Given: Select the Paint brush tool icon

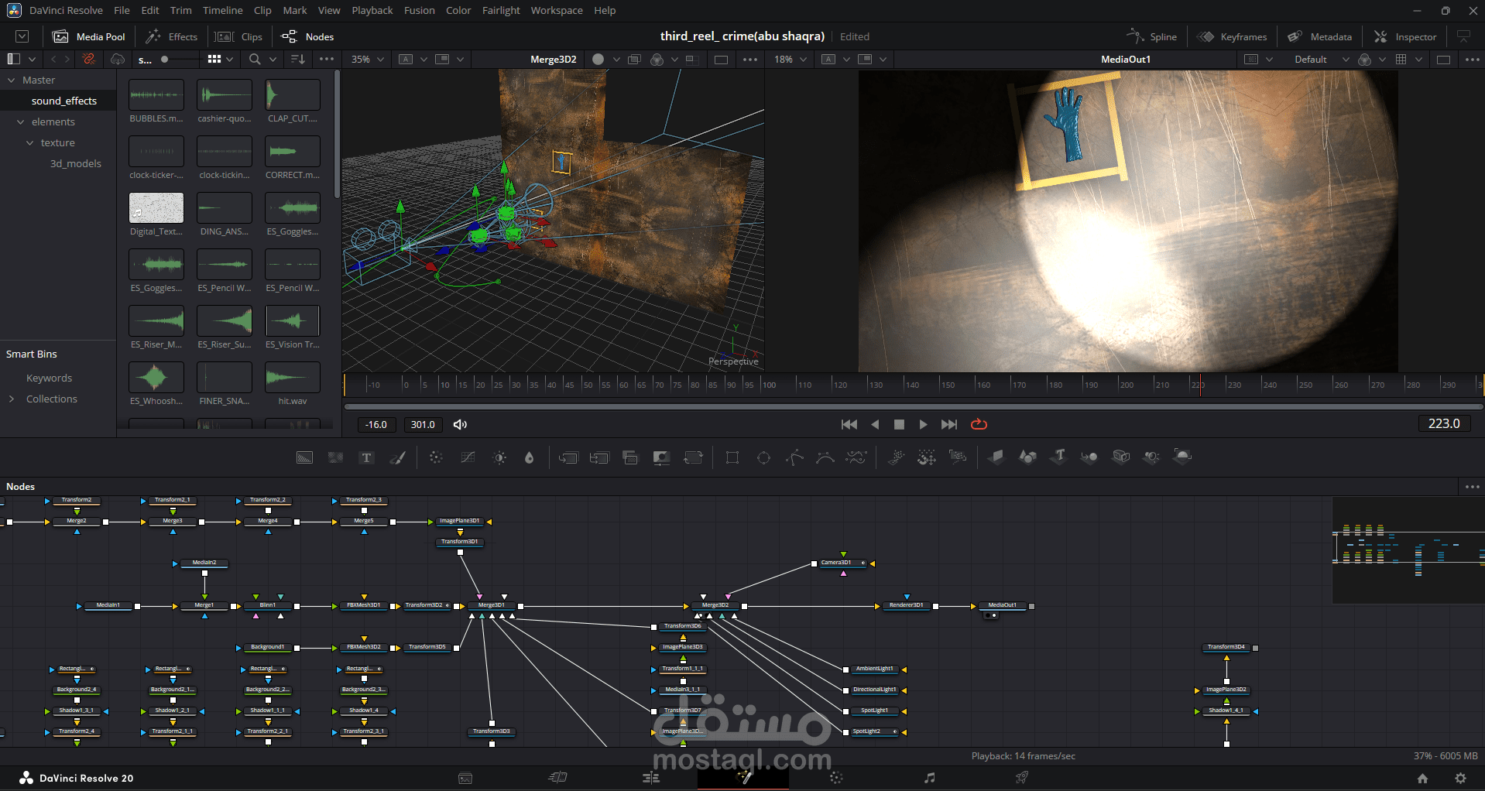Looking at the screenshot, I should pos(398,457).
